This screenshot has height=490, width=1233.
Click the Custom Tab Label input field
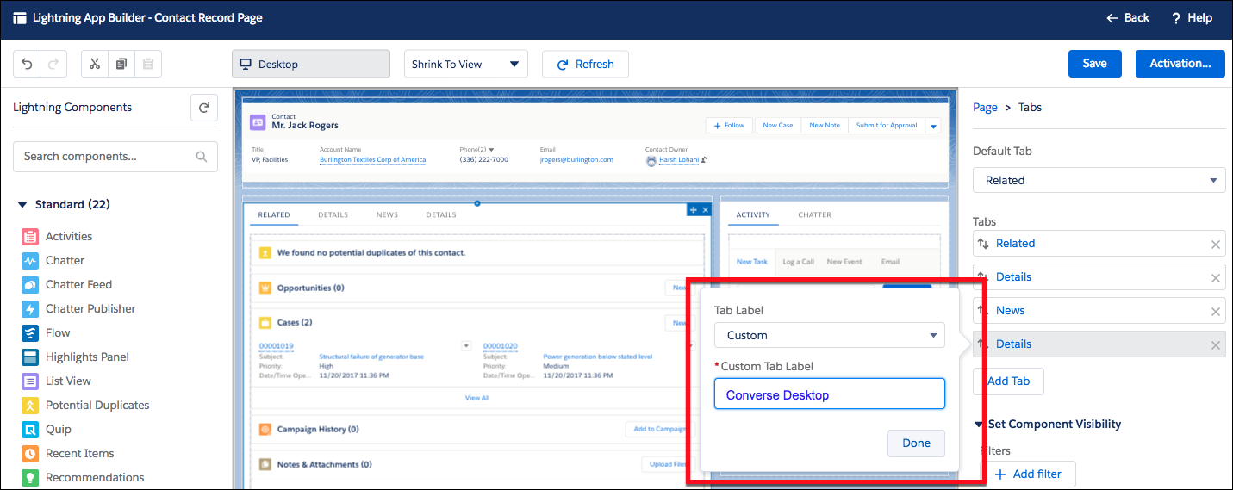(x=829, y=394)
